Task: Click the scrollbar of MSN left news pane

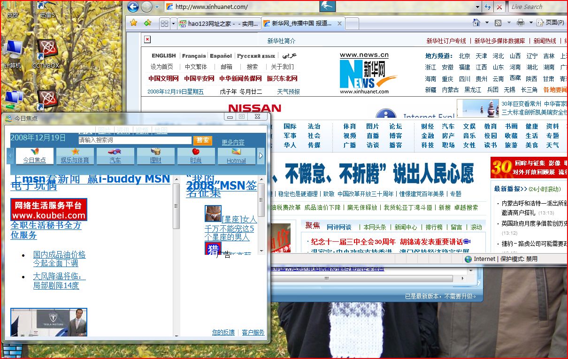Action: point(177,206)
